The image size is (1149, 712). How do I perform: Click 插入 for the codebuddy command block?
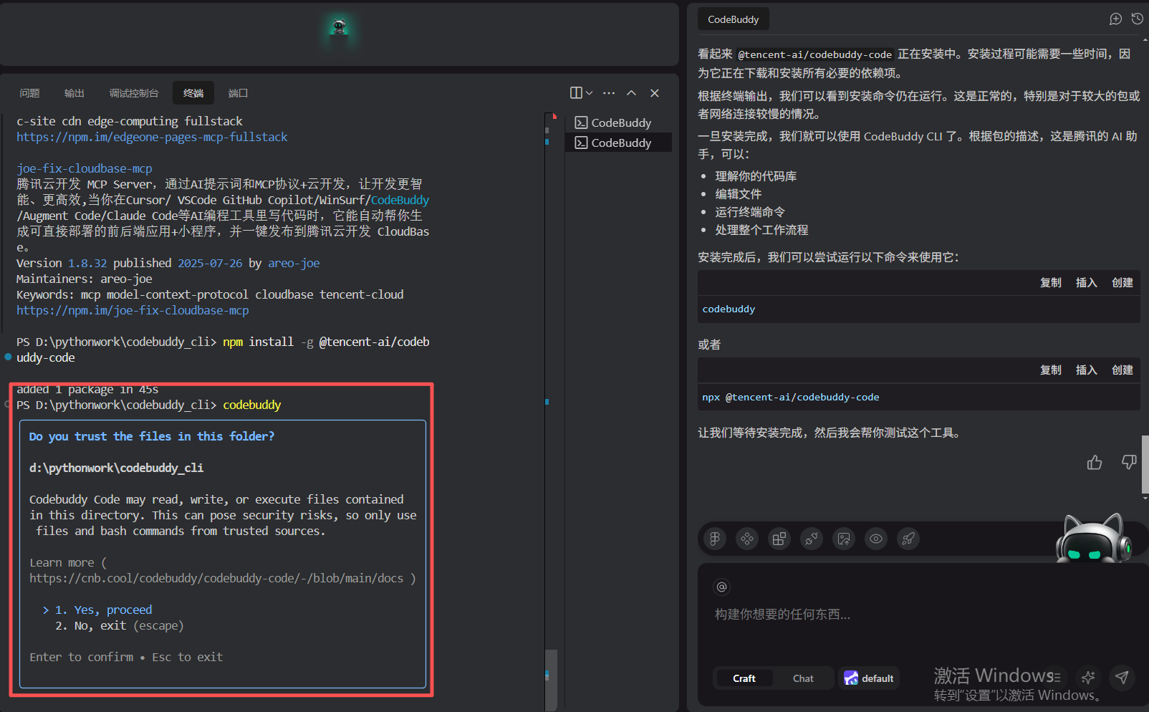(x=1087, y=283)
